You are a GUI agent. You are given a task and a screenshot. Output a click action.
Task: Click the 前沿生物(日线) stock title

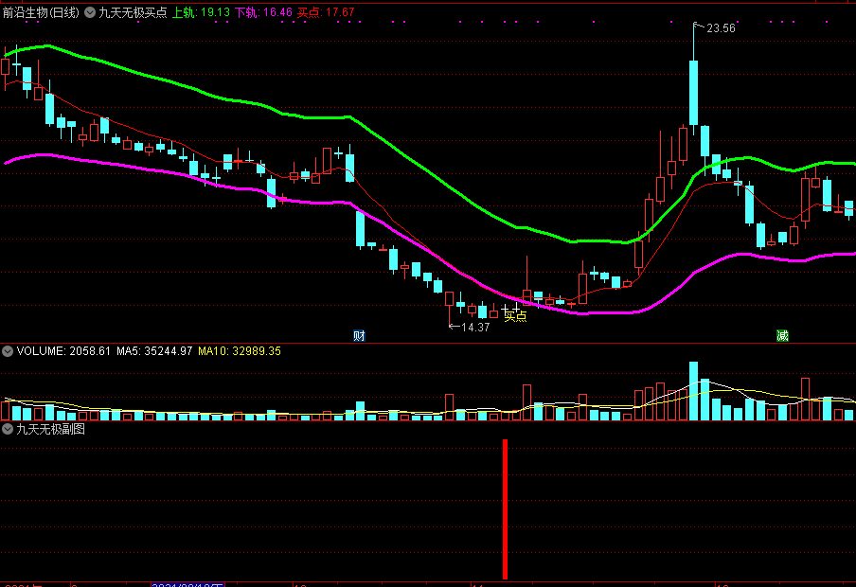click(41, 12)
